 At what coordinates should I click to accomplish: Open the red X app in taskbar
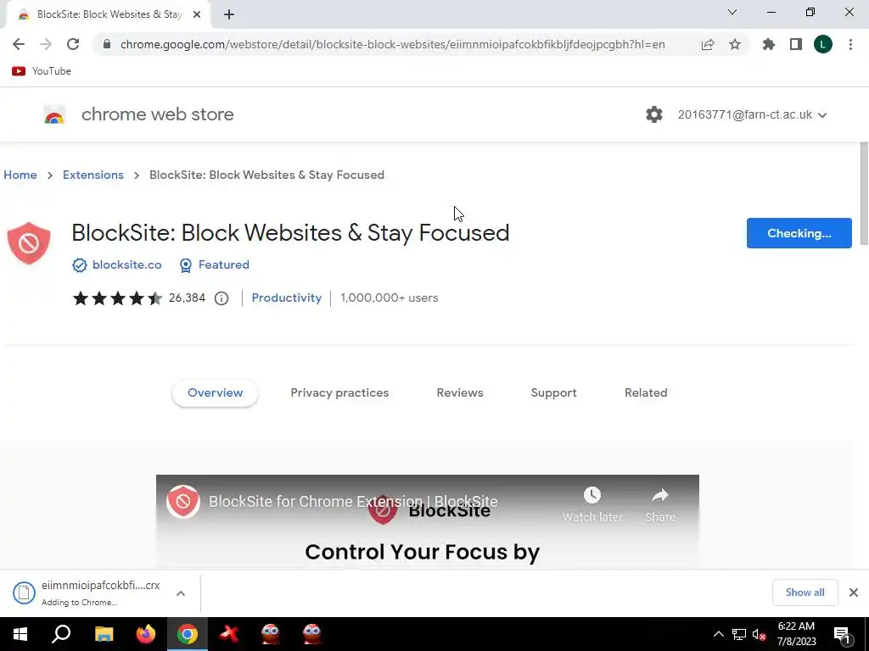tap(229, 634)
